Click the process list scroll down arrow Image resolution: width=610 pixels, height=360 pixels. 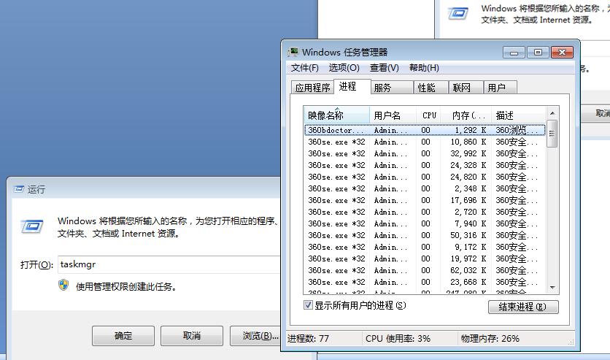coord(552,287)
